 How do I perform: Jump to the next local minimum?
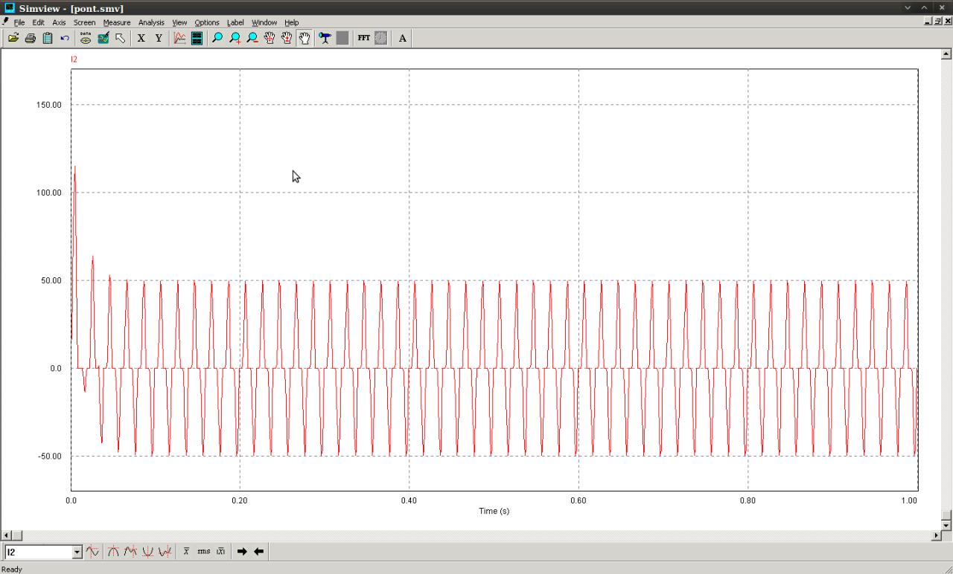pos(165,552)
